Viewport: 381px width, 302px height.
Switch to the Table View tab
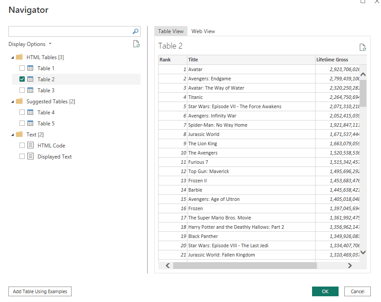(171, 31)
